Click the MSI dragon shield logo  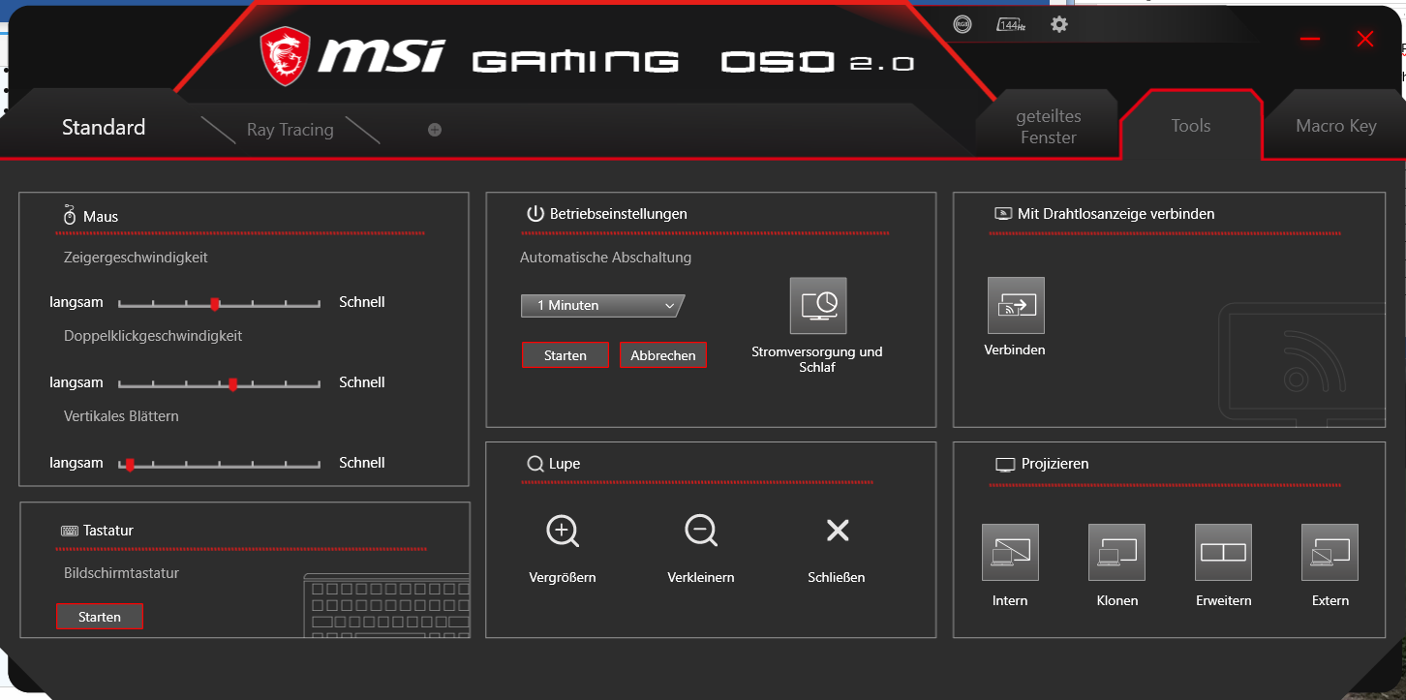click(285, 56)
